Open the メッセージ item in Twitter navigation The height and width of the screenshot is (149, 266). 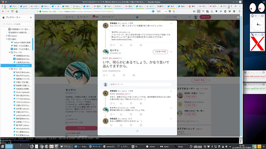[108, 17]
